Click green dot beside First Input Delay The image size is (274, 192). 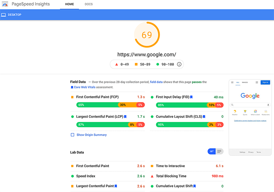tap(152, 97)
